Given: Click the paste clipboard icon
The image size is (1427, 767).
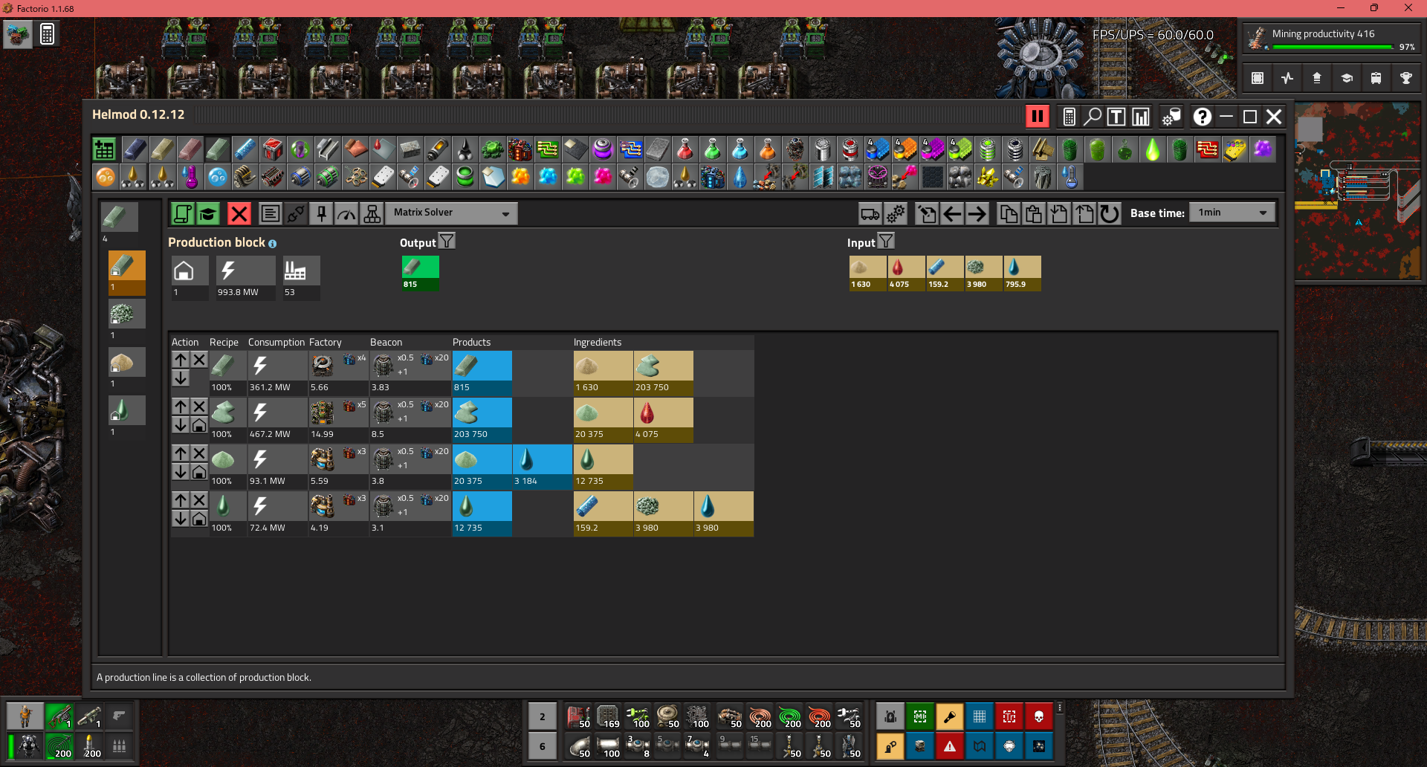Looking at the screenshot, I should tap(1034, 214).
